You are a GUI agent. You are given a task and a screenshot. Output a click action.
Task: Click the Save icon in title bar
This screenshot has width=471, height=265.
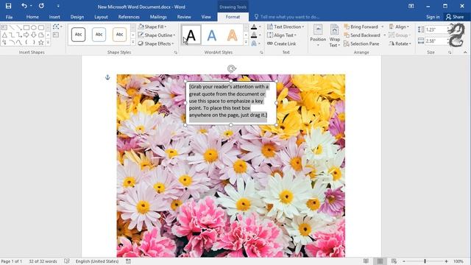click(8, 6)
